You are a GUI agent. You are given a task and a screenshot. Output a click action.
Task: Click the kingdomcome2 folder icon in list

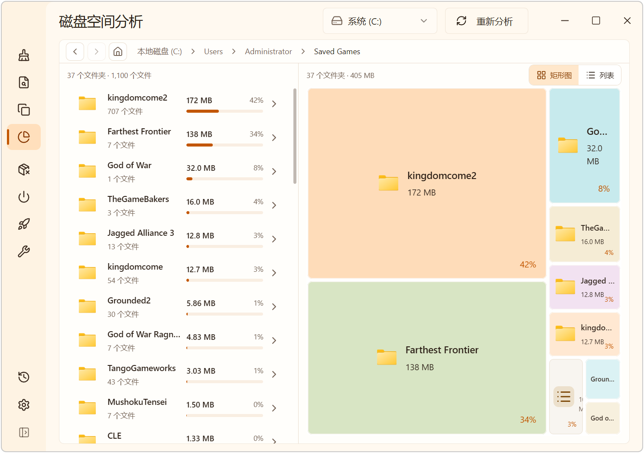[x=87, y=104]
